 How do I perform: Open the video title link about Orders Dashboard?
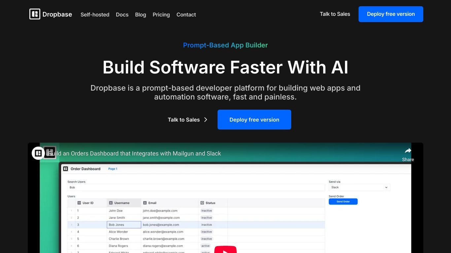tap(135, 153)
